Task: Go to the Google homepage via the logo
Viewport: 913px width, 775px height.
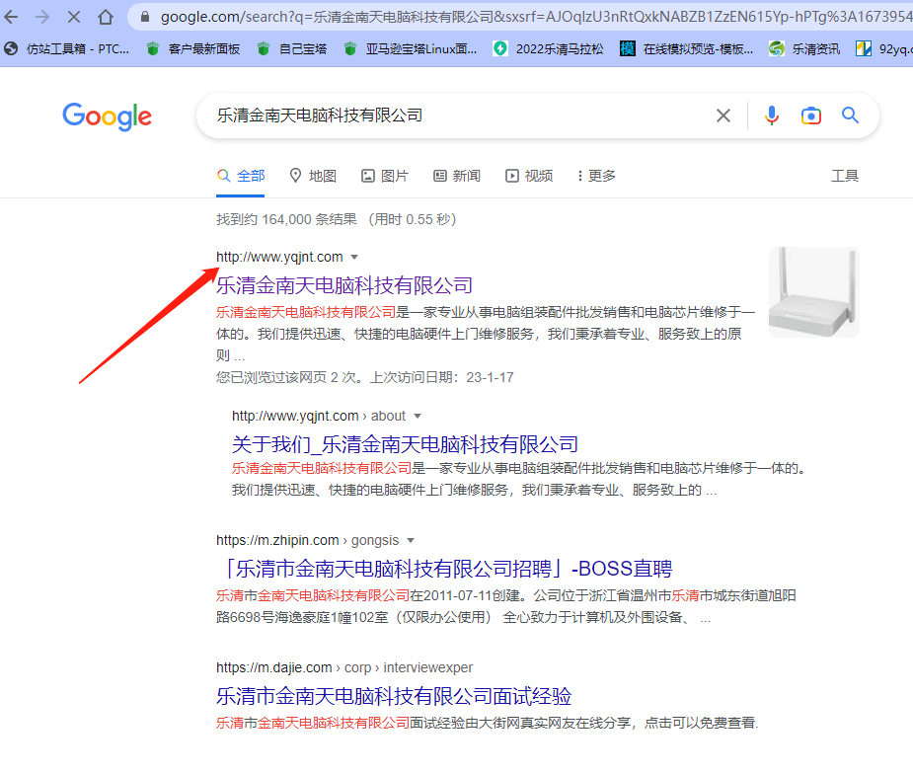Action: (108, 116)
